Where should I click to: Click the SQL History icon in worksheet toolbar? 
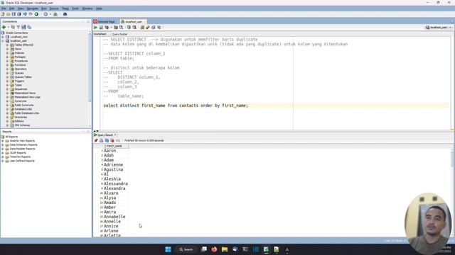[154, 28]
